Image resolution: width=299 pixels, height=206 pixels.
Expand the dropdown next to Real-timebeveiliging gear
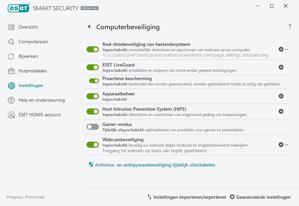[286, 49]
